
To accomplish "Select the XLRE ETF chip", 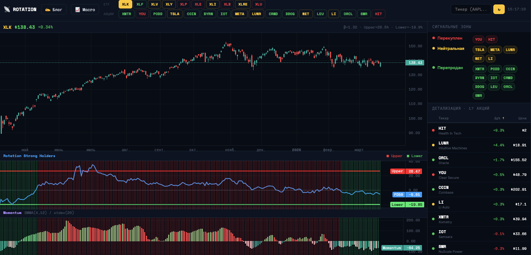I will click(x=243, y=4).
